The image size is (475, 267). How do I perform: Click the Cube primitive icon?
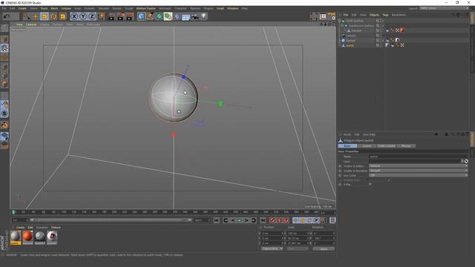(x=141, y=16)
